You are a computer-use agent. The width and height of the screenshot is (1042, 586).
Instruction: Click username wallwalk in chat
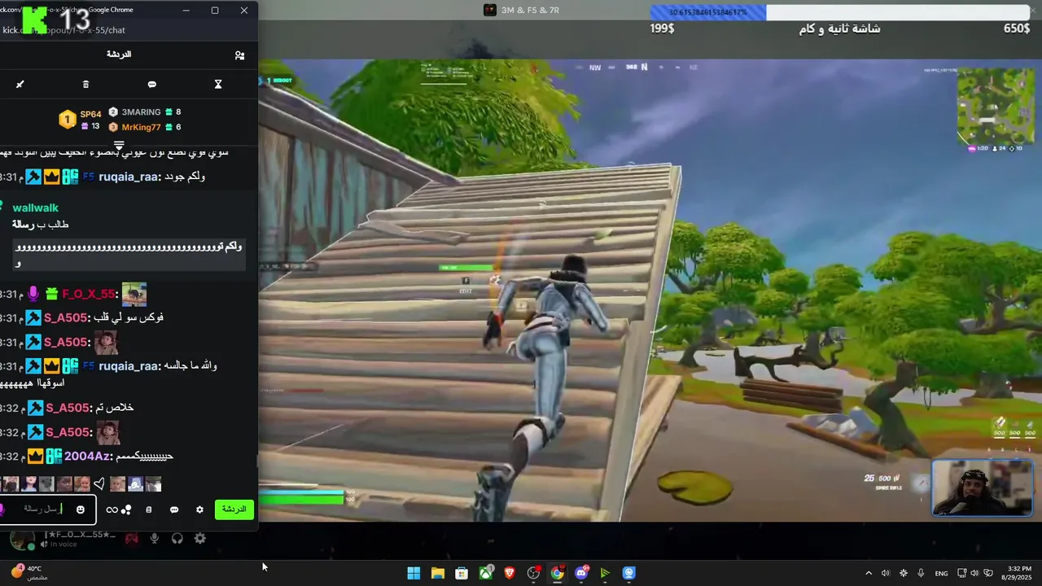coord(35,208)
